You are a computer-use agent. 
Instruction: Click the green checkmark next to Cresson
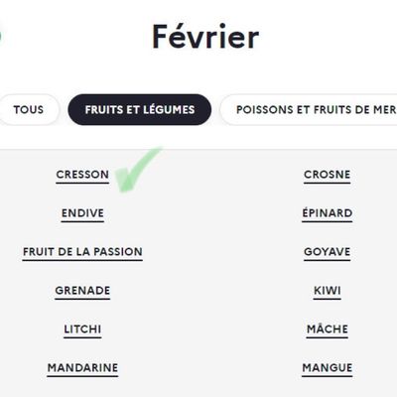[138, 170]
